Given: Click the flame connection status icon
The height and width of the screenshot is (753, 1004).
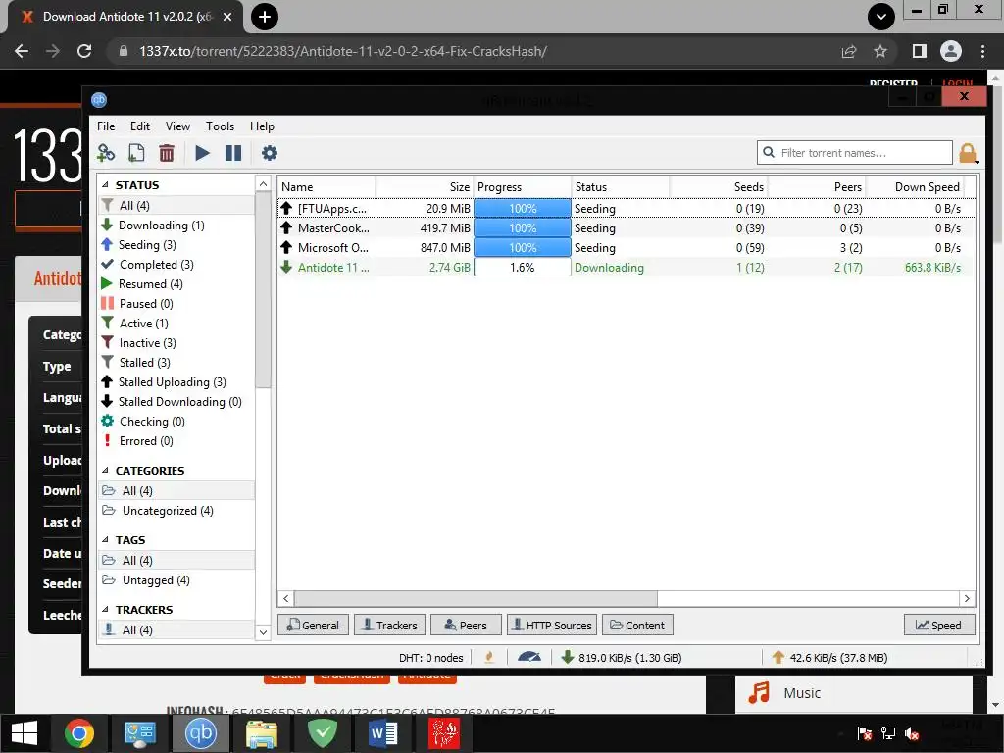Looking at the screenshot, I should [489, 657].
